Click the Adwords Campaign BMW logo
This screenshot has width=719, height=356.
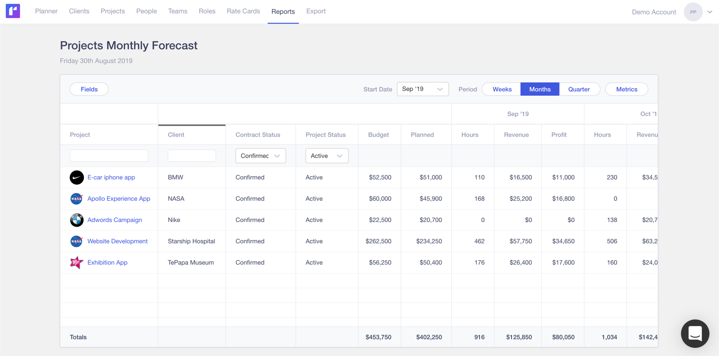pyautogui.click(x=77, y=220)
